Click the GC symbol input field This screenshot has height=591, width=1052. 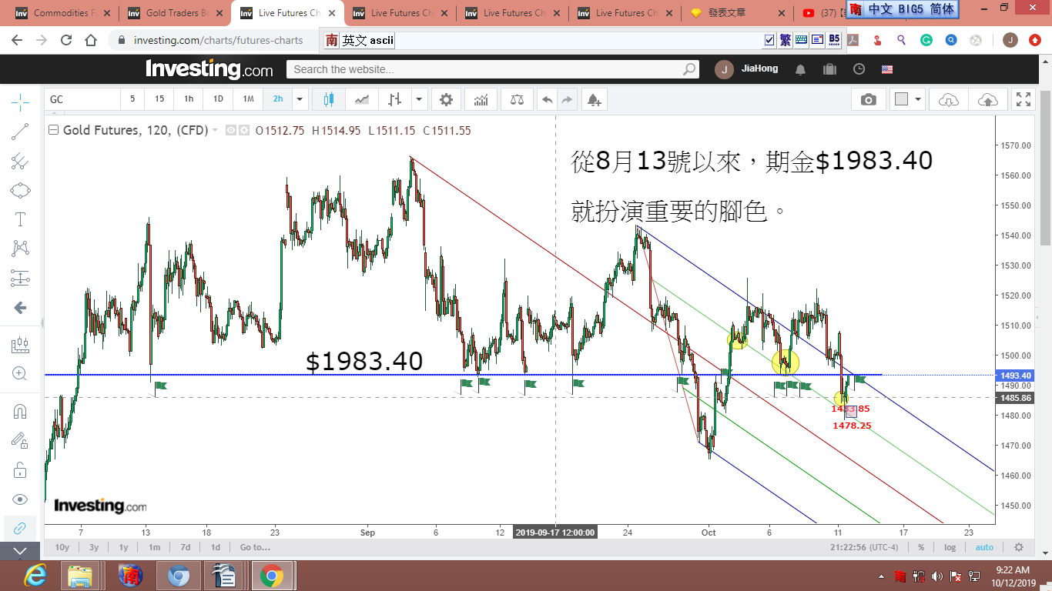point(82,99)
